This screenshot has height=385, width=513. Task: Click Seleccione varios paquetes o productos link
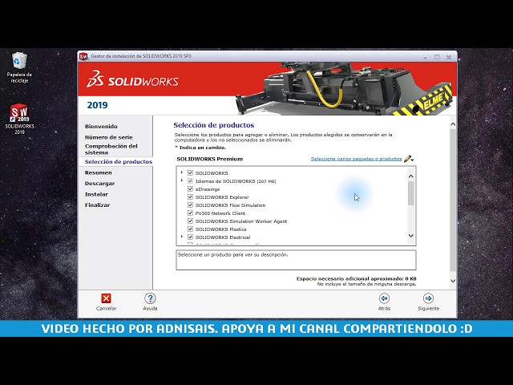356,159
